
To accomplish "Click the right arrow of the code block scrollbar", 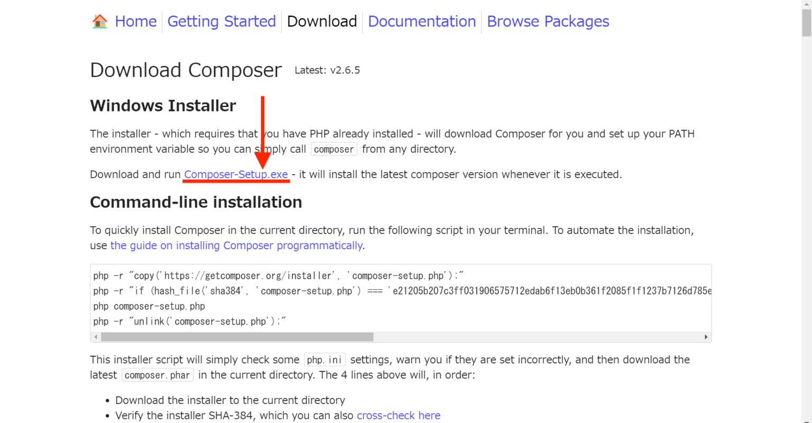I will point(706,336).
